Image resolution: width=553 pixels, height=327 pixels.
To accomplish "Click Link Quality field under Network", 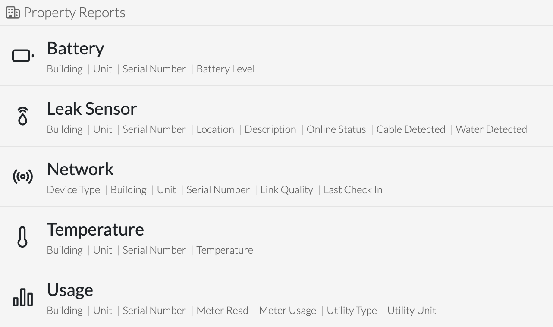I will [287, 190].
